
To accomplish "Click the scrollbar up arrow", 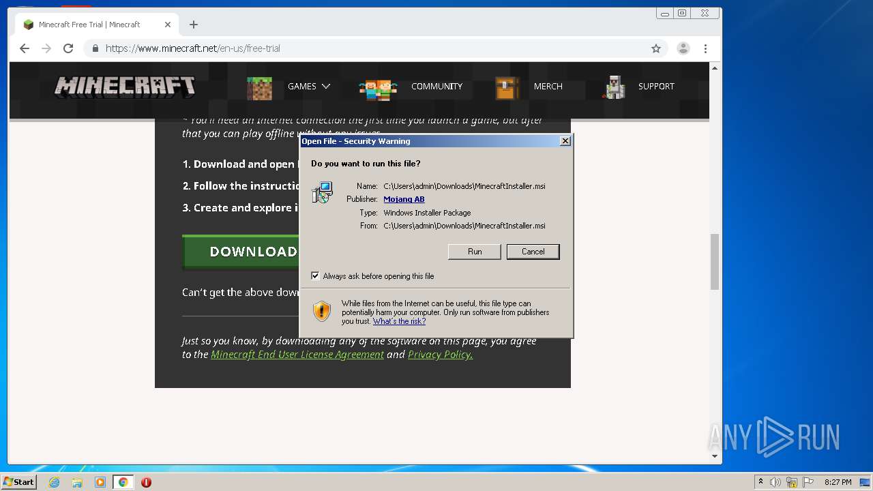I will point(715,68).
